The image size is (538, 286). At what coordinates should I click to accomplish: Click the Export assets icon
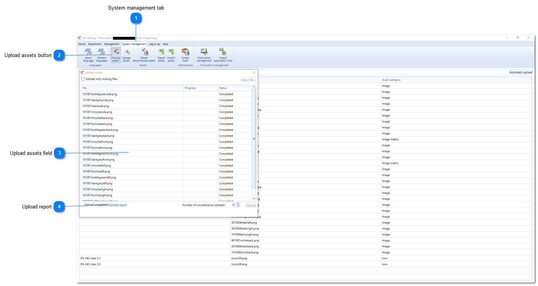161,55
